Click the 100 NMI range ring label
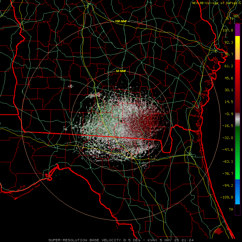This screenshot has height=242, width=242. point(121,21)
